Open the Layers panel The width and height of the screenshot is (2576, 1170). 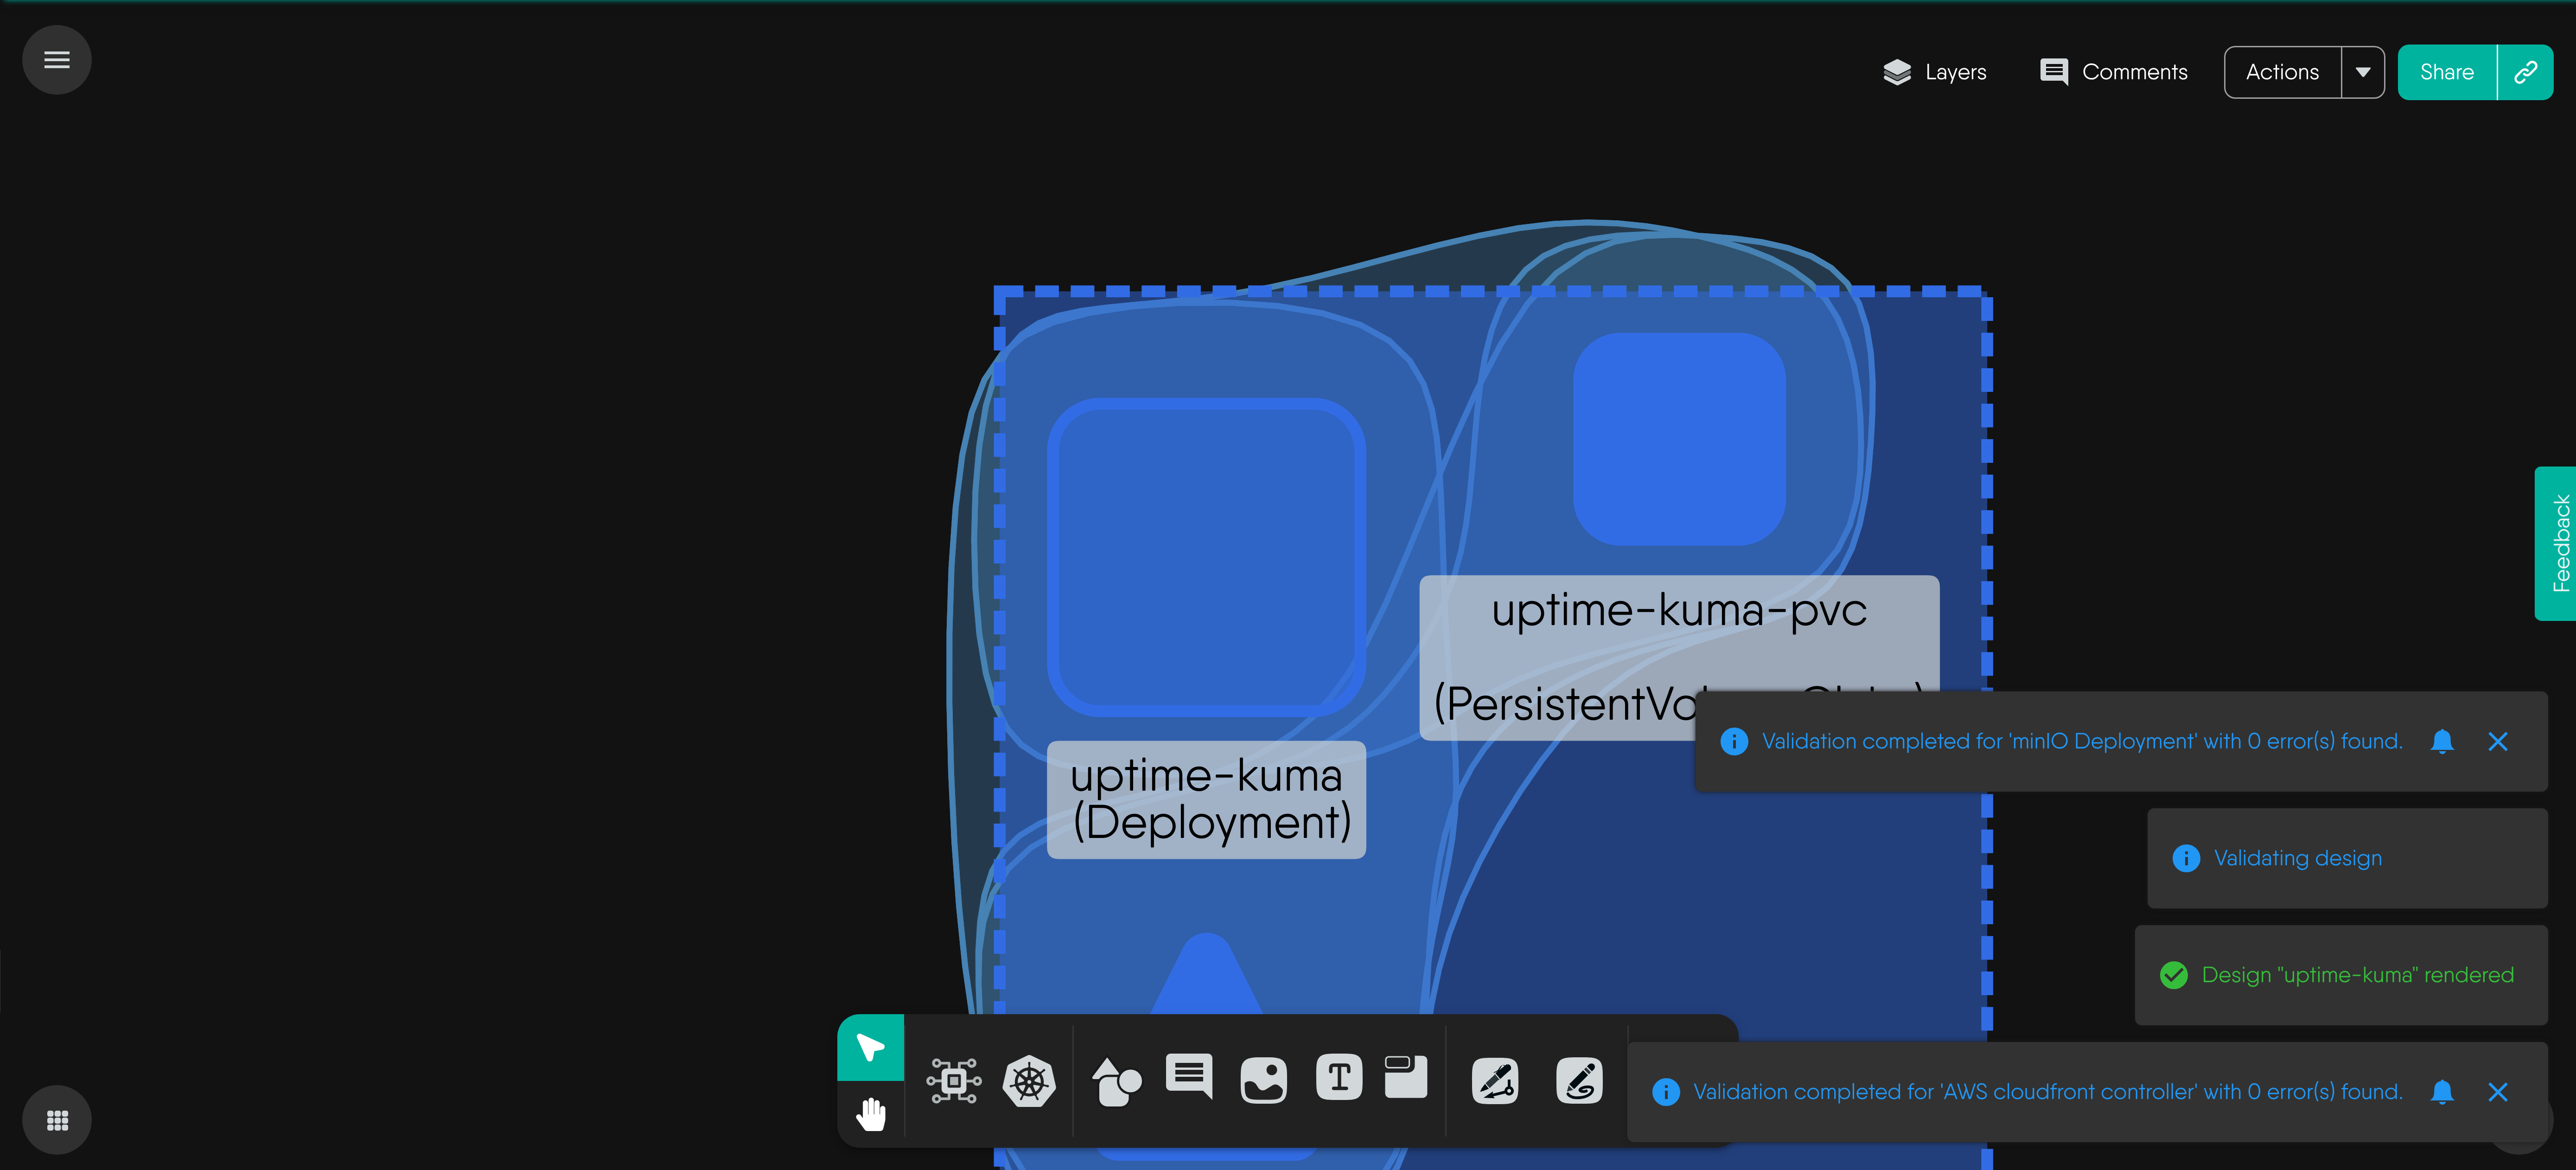1934,72
